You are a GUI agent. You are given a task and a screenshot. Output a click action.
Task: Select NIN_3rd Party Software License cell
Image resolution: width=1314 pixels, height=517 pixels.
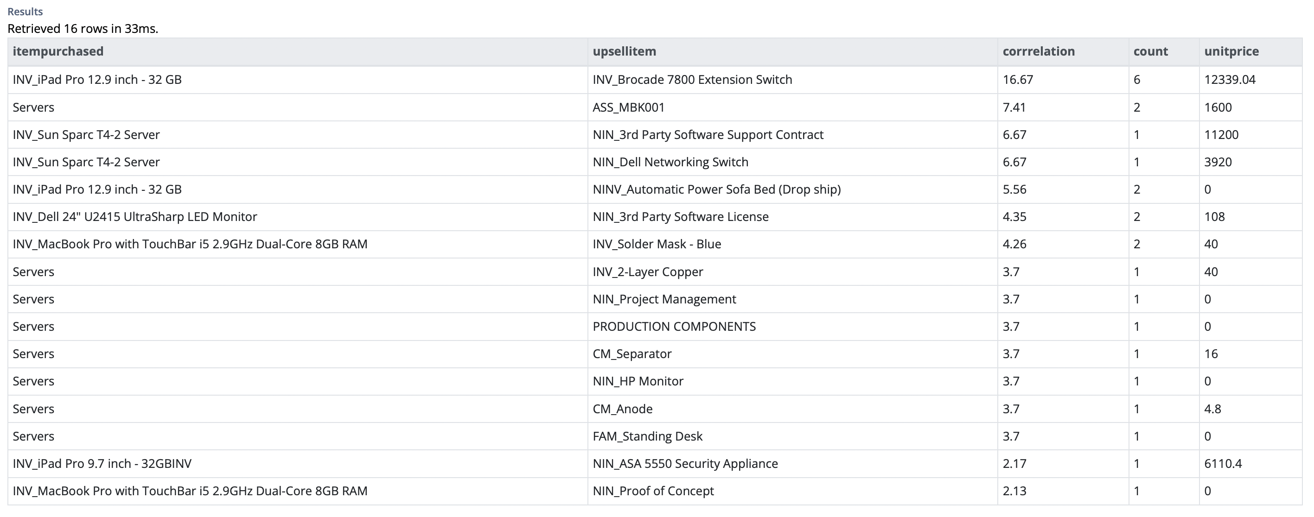(x=792, y=217)
